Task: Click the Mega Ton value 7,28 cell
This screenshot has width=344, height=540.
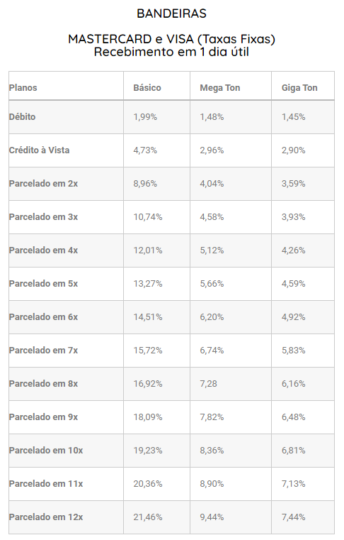Action: (231, 384)
